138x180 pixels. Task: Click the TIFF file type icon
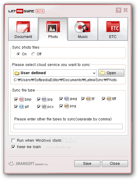click(x=109, y=99)
